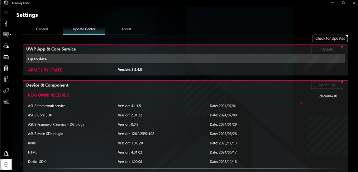
Task: Click the ASUS Core SDK row label
Action: [x=40, y=115]
